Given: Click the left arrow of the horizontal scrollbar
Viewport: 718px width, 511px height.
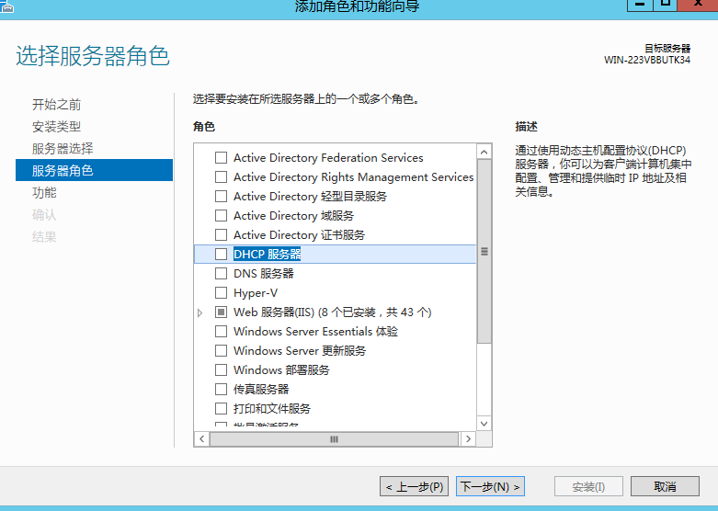Looking at the screenshot, I should (201, 439).
